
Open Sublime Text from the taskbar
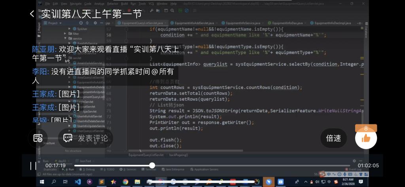[x=102, y=182]
